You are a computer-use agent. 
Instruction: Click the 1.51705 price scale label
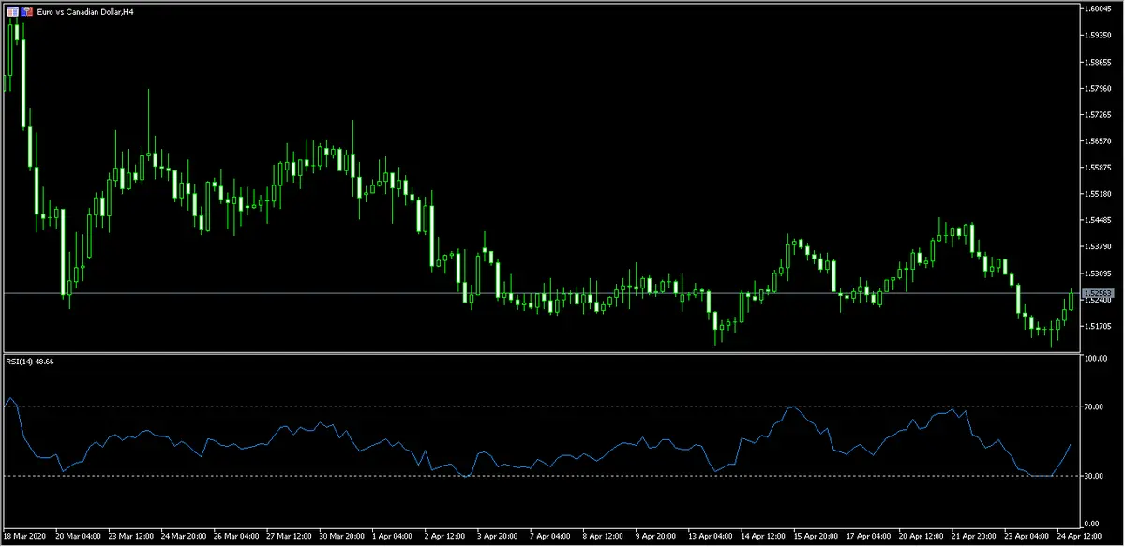pyautogui.click(x=1097, y=326)
